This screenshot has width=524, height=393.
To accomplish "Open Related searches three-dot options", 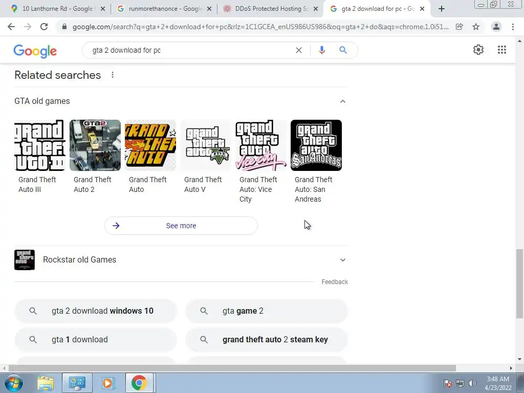I will coord(113,75).
